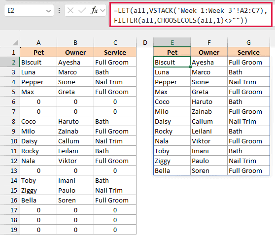Select cell F6 containing Haruto
This screenshot has height=235, width=275.
pyautogui.click(x=209, y=101)
